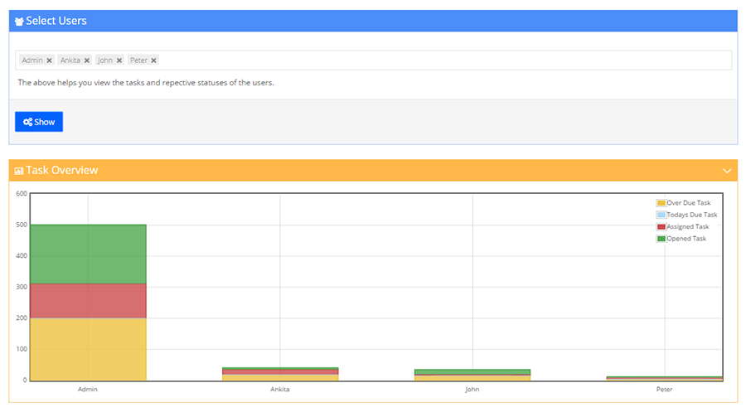Image resolution: width=746 pixels, height=412 pixels.
Task: Click the John stacked bar
Action: click(472, 375)
